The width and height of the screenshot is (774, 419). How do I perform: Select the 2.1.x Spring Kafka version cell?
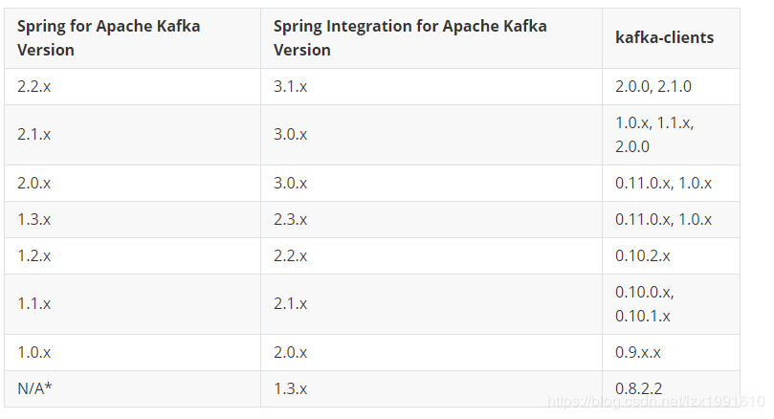coord(34,134)
